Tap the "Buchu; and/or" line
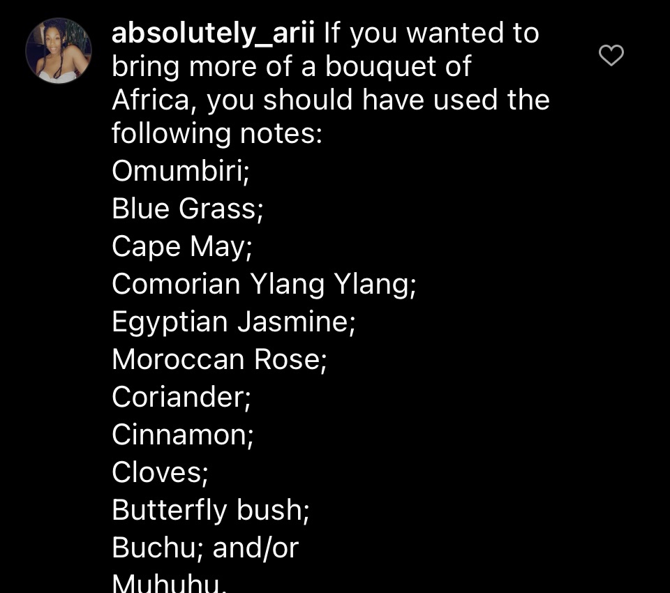670x593 pixels. (x=205, y=548)
